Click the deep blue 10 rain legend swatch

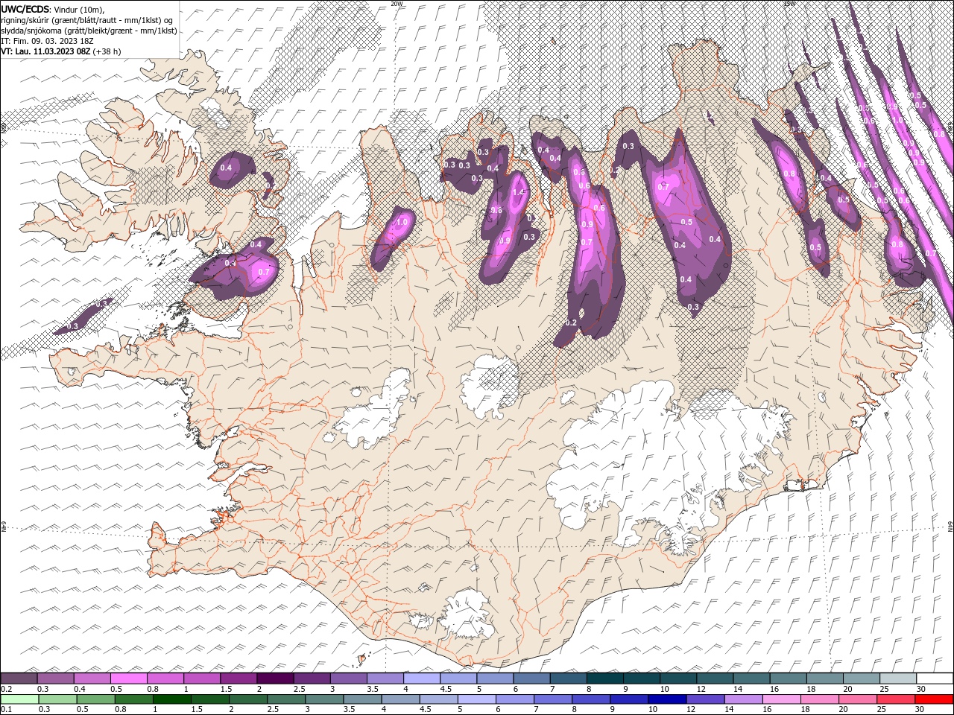coord(667,699)
